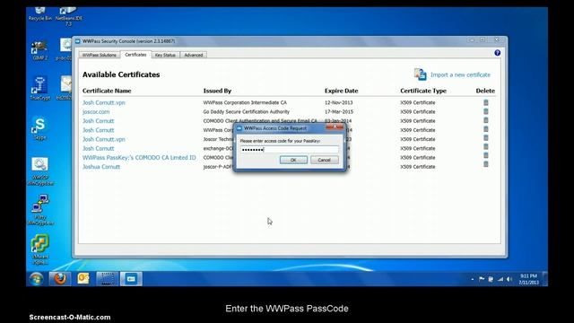This screenshot has width=574, height=323.
Task: Delete the certificate issued by WWPass Corporation Intermediate CA
Action: [486, 102]
